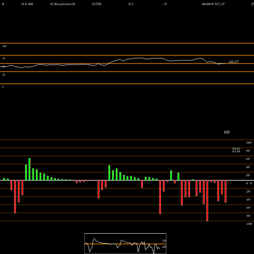254x254 pixels.
Task: Click the -58 label in mini chart
Action: point(164,241)
